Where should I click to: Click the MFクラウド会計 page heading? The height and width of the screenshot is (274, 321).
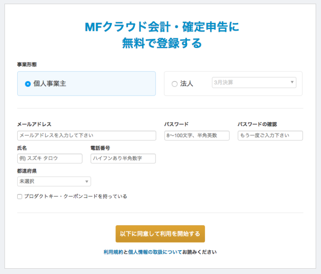(162, 35)
